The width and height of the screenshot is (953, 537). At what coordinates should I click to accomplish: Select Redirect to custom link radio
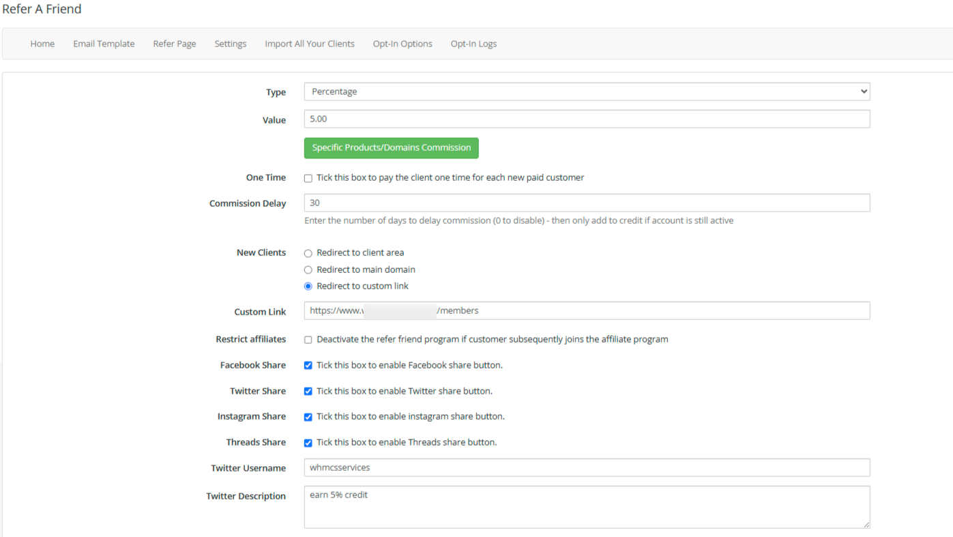pos(308,287)
